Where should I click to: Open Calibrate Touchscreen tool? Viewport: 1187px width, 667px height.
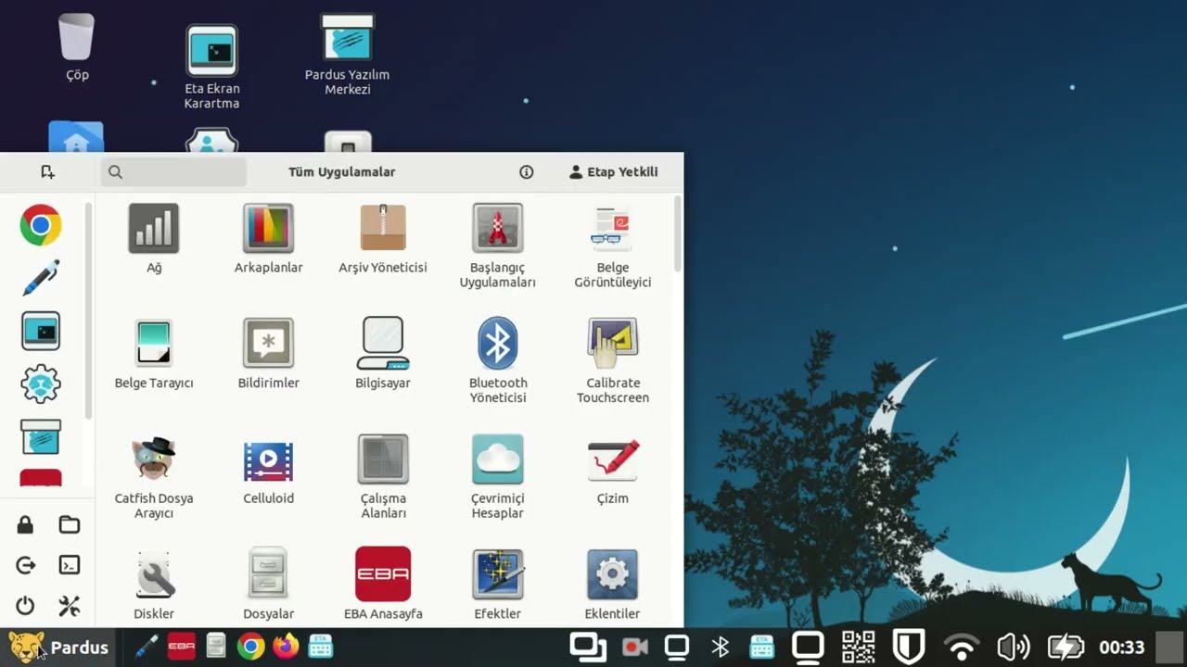click(613, 361)
